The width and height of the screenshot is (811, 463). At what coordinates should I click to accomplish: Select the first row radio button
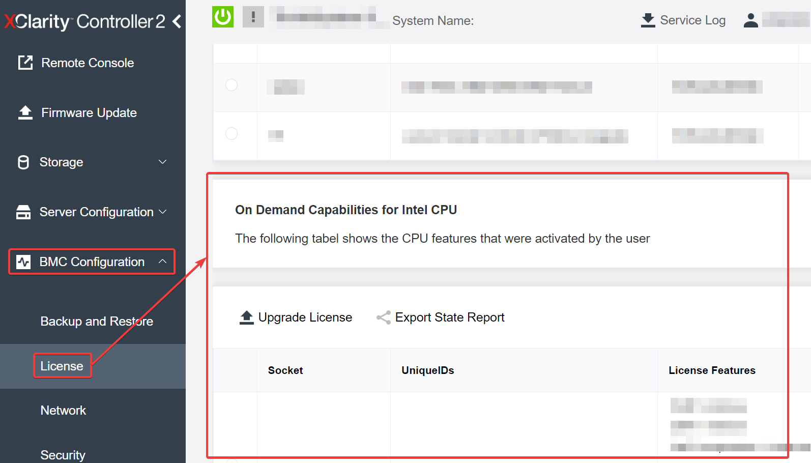(231, 85)
